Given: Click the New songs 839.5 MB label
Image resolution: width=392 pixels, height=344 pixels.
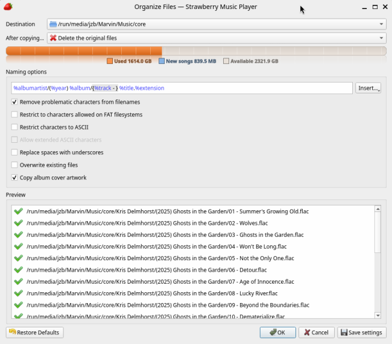Looking at the screenshot, I should [191, 61].
